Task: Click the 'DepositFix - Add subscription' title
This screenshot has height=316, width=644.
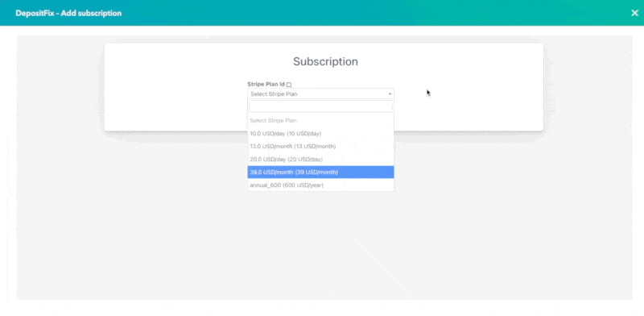Action: pyautogui.click(x=68, y=13)
